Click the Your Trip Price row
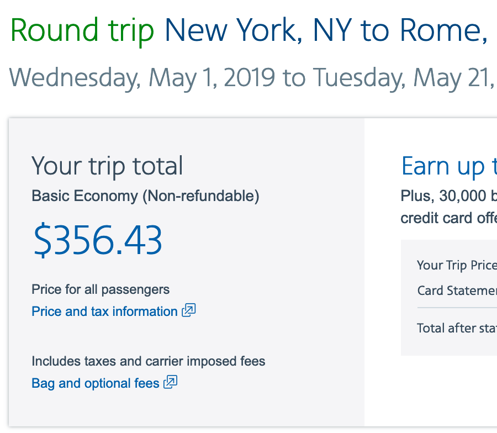Screen dimensions: 497x433 point(456,265)
